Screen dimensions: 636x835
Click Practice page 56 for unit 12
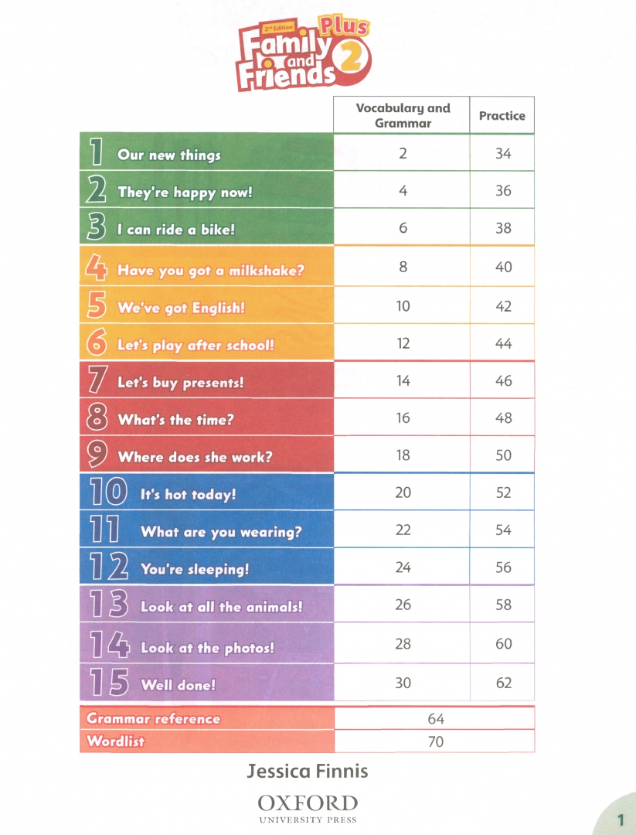[503, 567]
